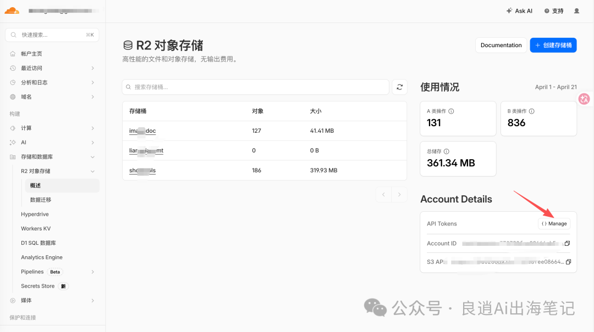Click the 存储桶 column header
This screenshot has width=594, height=332.
(x=137, y=111)
